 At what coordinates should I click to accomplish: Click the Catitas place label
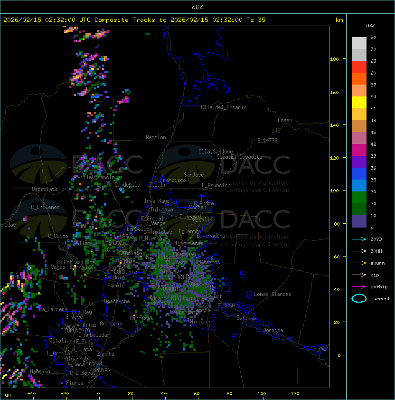point(246,318)
